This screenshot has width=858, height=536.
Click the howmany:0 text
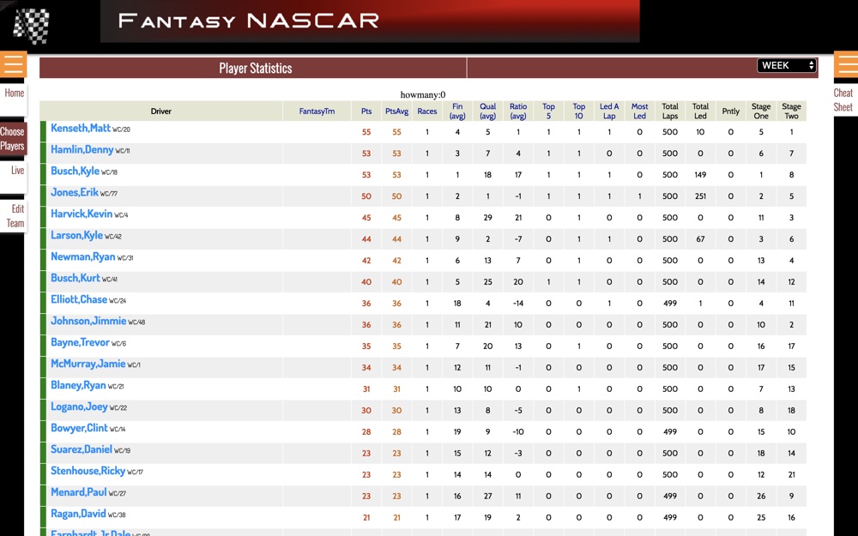pos(423,94)
